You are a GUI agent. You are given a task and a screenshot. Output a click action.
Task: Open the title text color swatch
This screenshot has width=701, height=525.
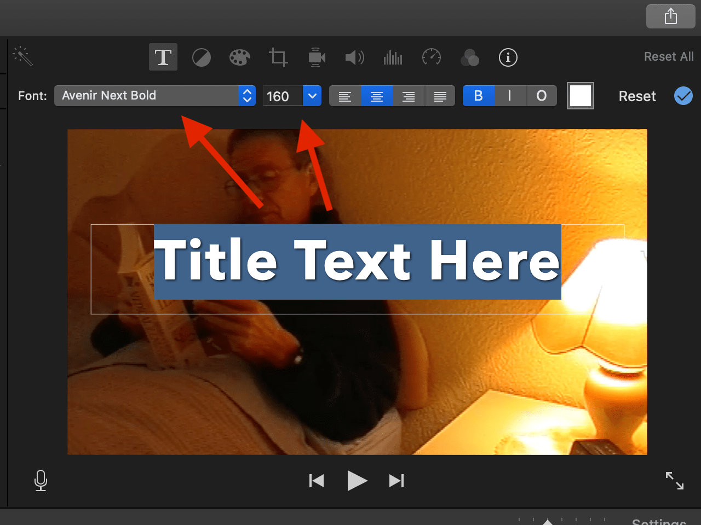click(x=580, y=96)
